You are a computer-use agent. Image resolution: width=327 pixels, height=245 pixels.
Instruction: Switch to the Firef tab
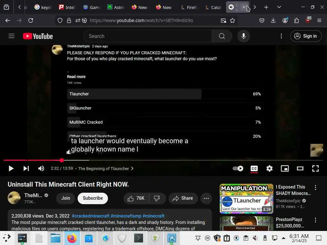pos(188,7)
